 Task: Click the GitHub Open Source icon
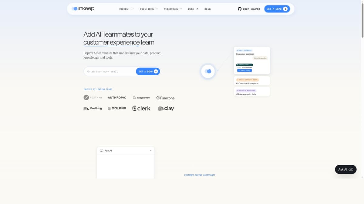pos(240,9)
